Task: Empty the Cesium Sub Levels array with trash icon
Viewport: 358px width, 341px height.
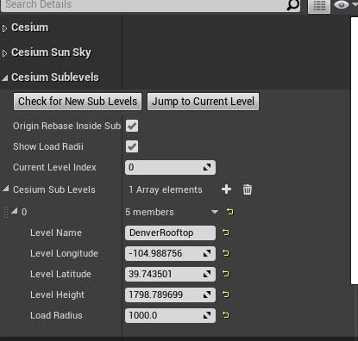Action: click(248, 189)
